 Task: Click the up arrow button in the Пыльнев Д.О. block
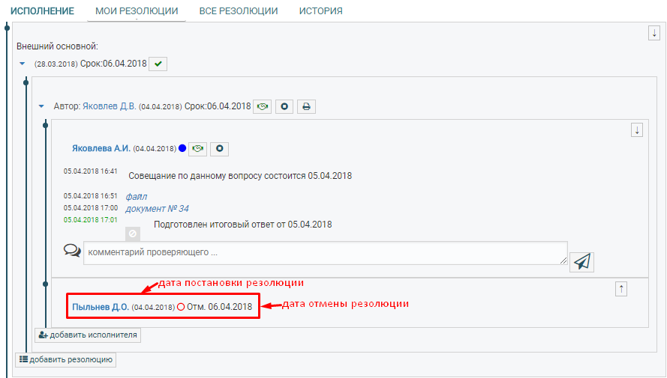(620, 289)
